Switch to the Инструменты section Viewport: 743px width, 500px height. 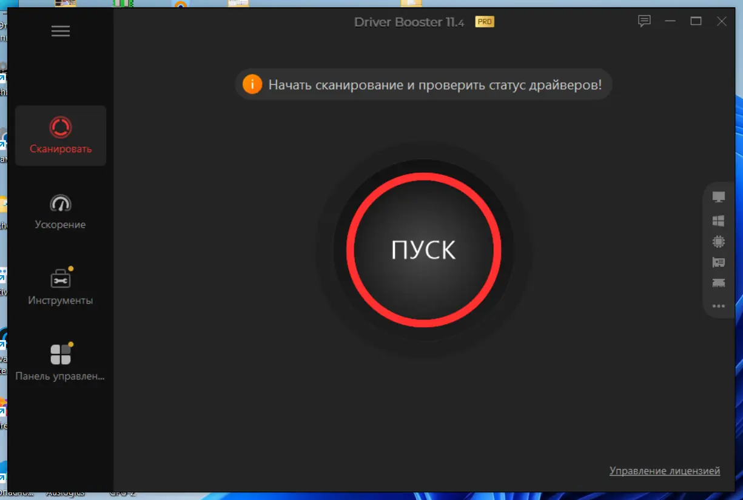(61, 285)
